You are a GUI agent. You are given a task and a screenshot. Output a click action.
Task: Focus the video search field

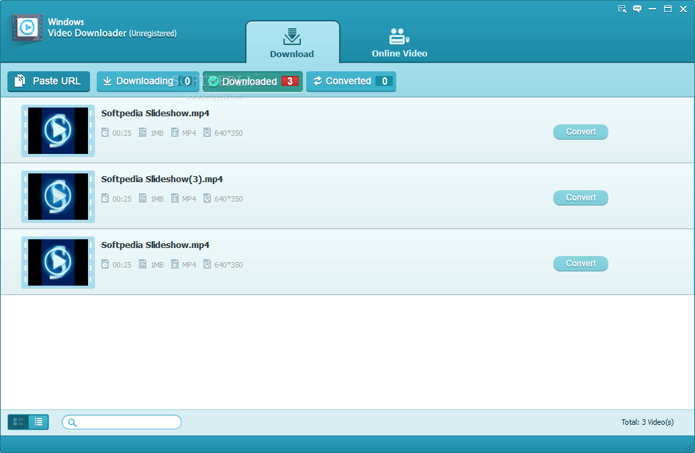[x=122, y=422]
